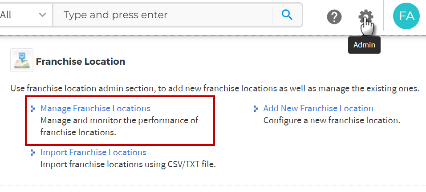
Task: Open Import Franchise Locations link
Action: coord(93,152)
